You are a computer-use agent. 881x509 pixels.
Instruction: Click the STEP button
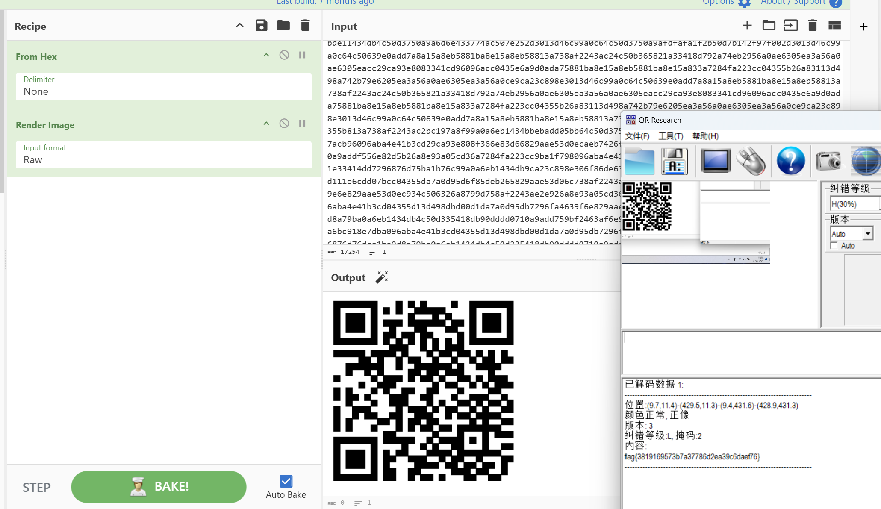(x=37, y=487)
